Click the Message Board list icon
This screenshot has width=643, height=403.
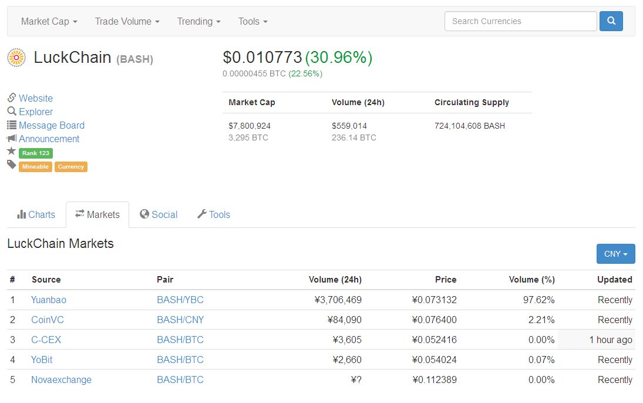tap(11, 125)
